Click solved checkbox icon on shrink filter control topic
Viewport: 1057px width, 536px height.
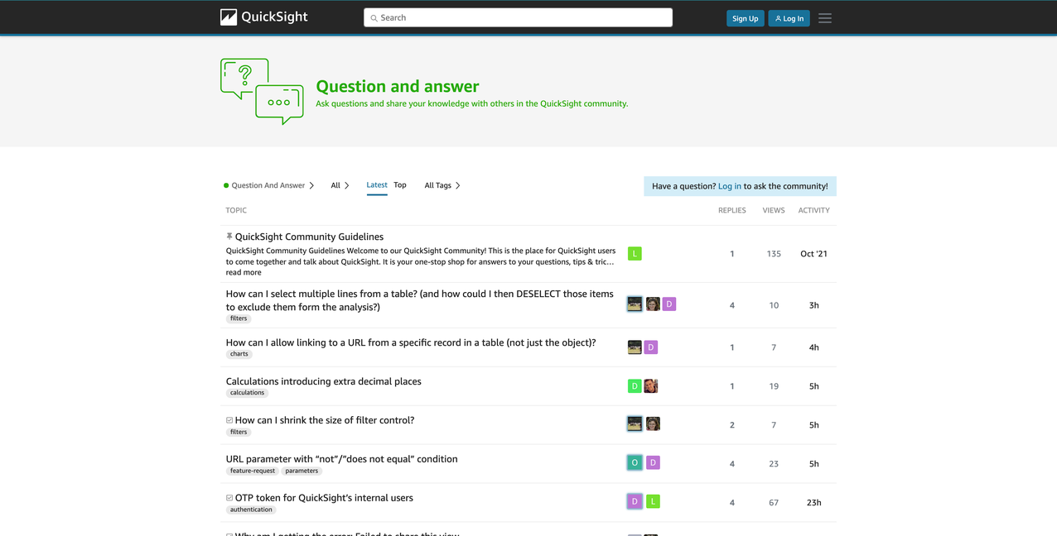229,420
